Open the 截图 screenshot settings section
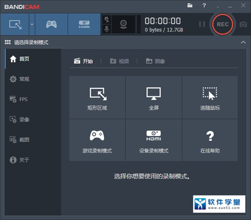The width and height of the screenshot is (251, 220). (33, 140)
